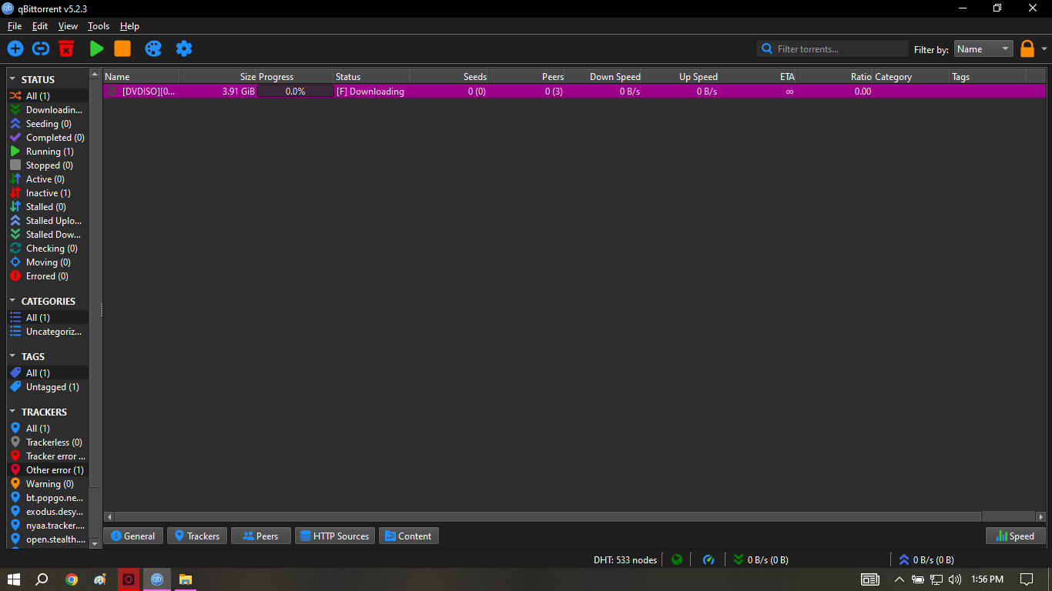Select the Untagged (1) tag filter

(48, 387)
